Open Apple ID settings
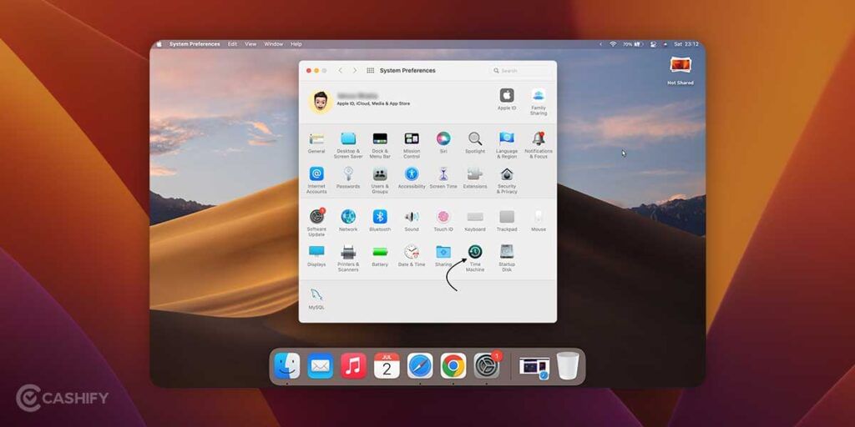Viewport: 855px width, 427px height. pyautogui.click(x=507, y=99)
